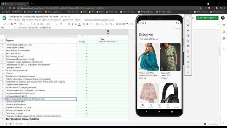
Task: Toggle Bold formatting
Action: tap(69, 24)
